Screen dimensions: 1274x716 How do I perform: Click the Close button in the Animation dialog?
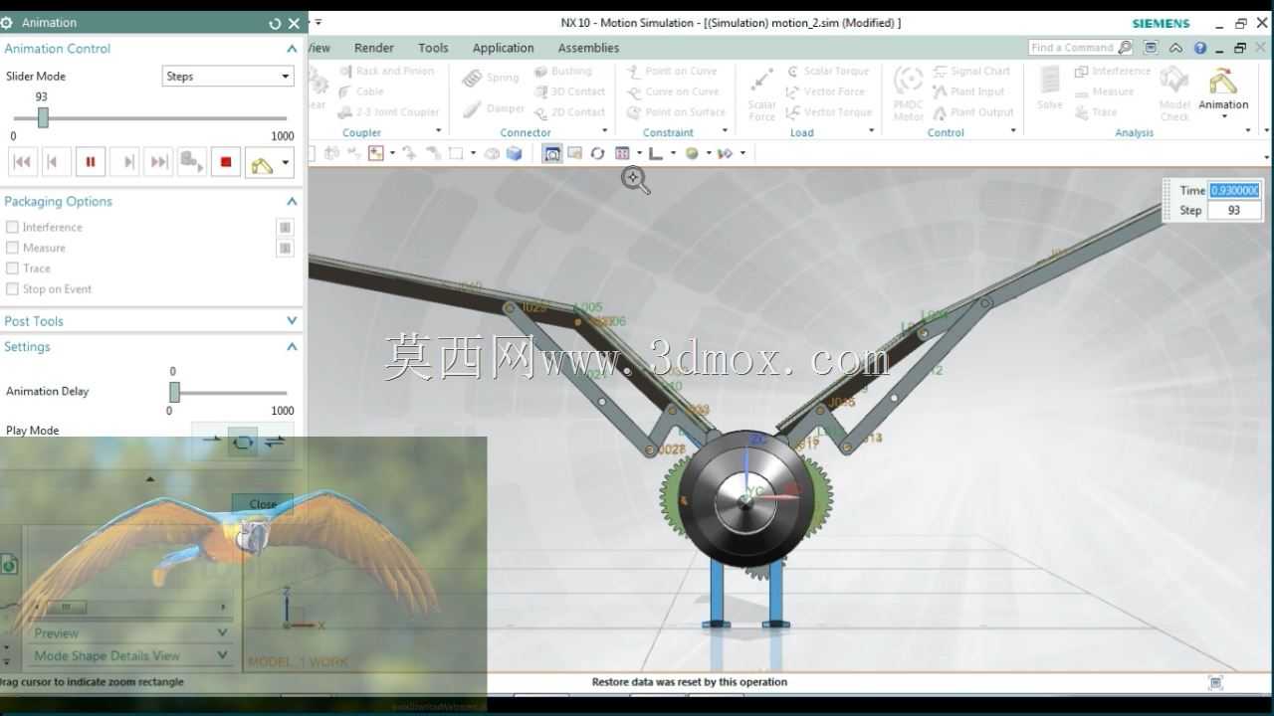pos(263,504)
